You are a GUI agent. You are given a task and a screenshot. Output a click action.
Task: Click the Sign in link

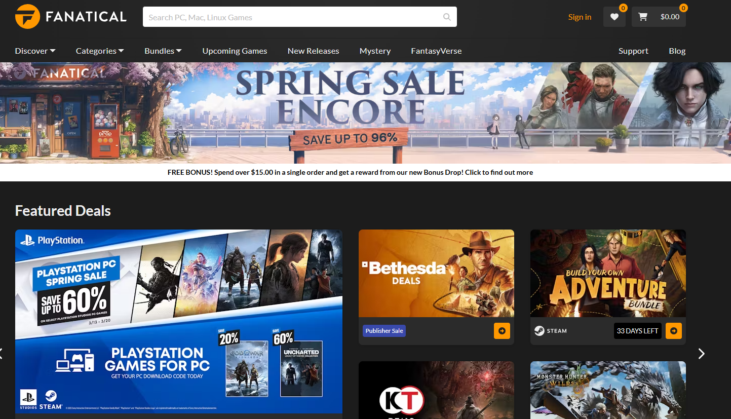(x=580, y=17)
